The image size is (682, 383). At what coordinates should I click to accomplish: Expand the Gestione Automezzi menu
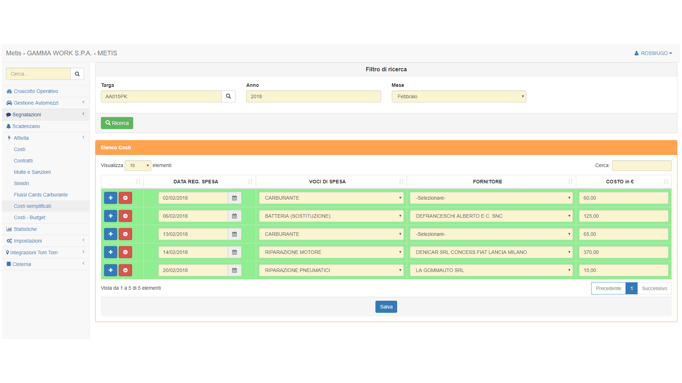click(36, 103)
